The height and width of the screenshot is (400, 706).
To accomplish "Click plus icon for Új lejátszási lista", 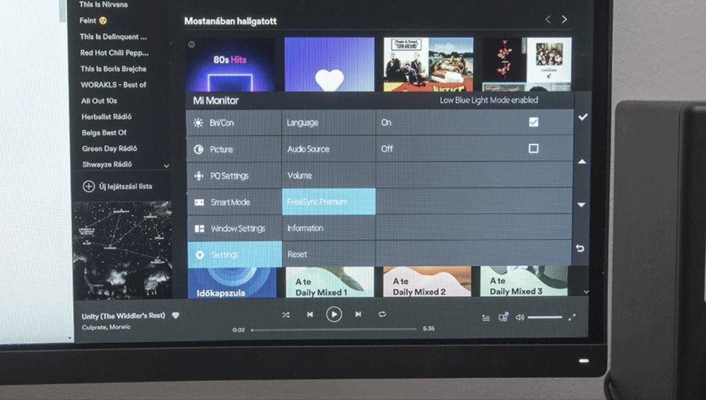I will (89, 186).
